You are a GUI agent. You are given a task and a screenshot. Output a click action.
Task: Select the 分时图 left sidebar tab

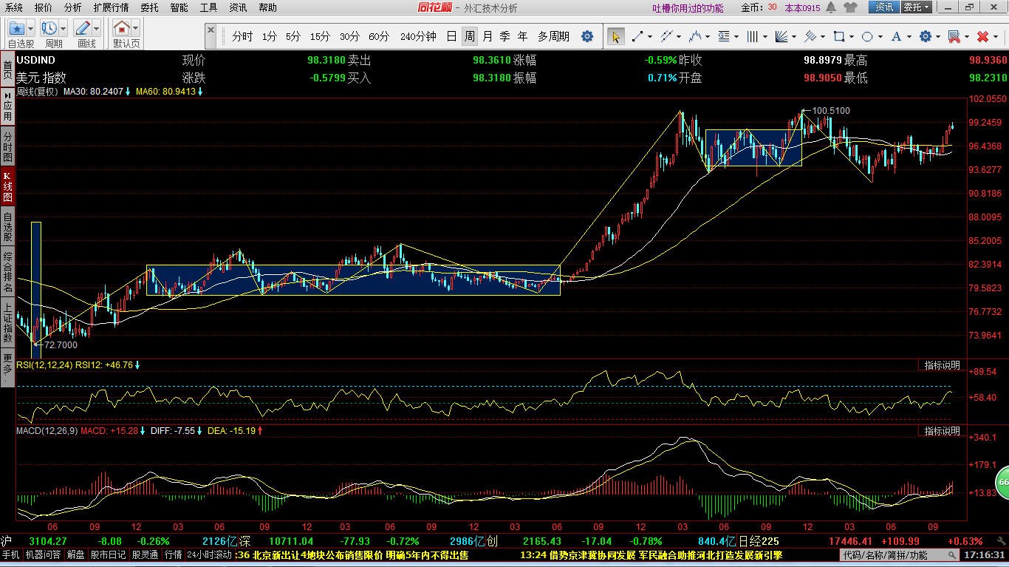tap(7, 147)
